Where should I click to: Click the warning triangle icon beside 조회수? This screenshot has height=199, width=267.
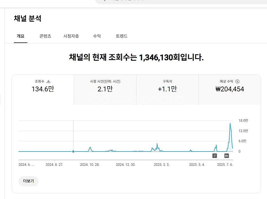tap(48, 82)
